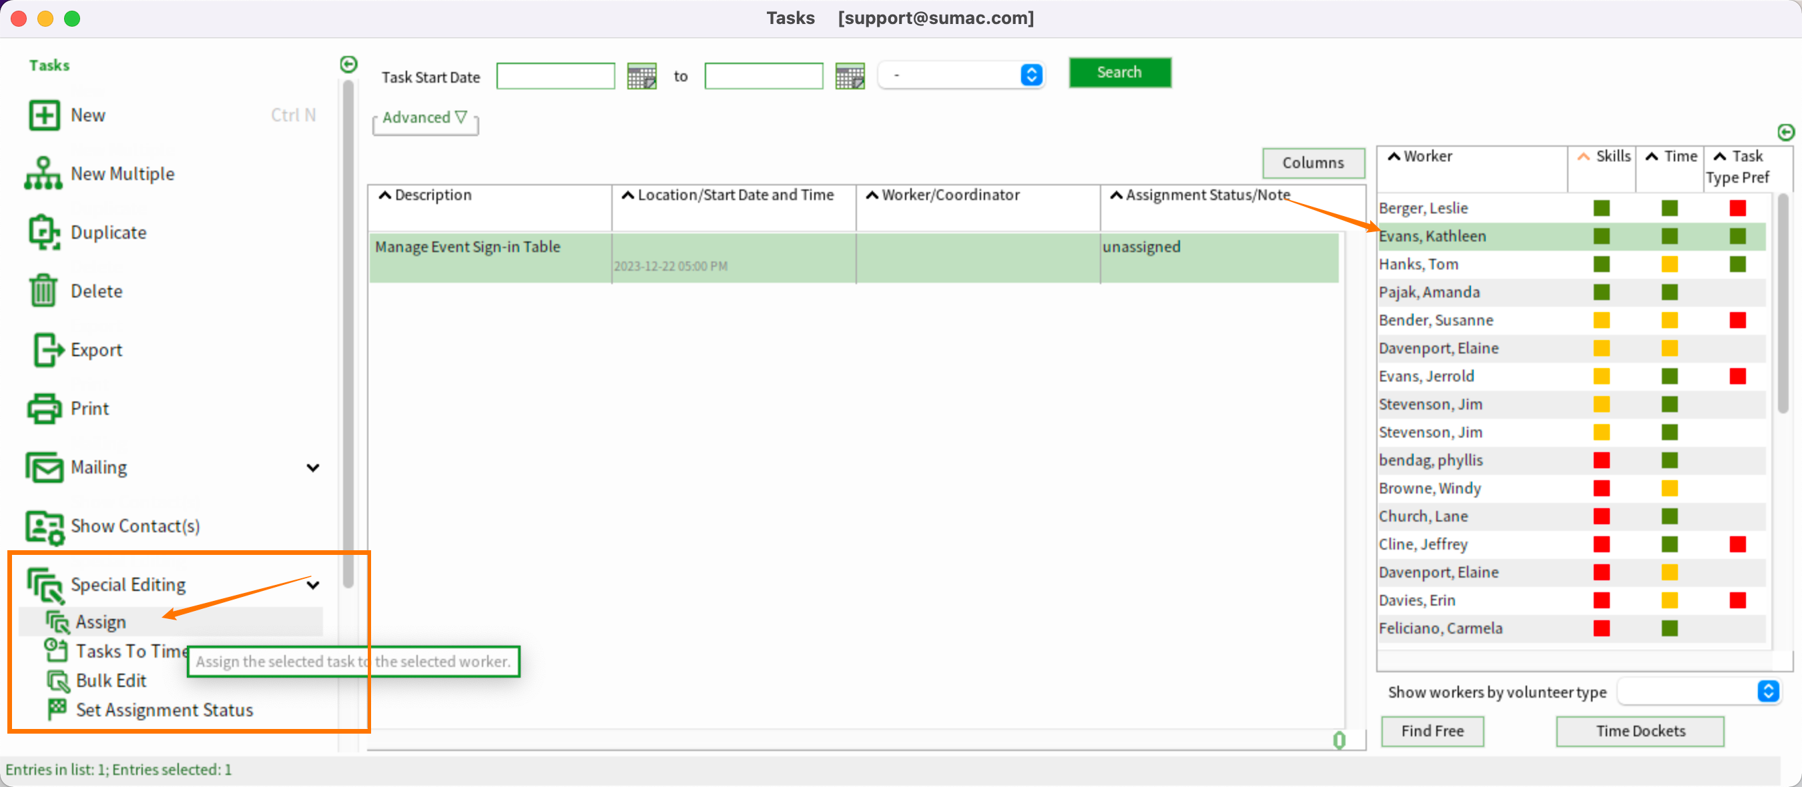Click the New task plus icon

tap(44, 115)
